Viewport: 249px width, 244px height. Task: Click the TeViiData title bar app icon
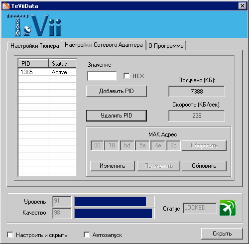6,6
